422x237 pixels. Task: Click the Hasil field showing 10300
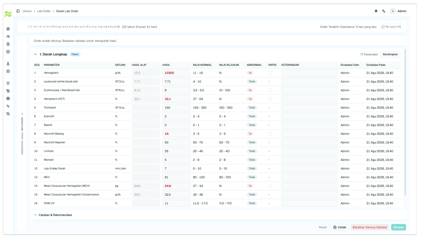(x=176, y=73)
